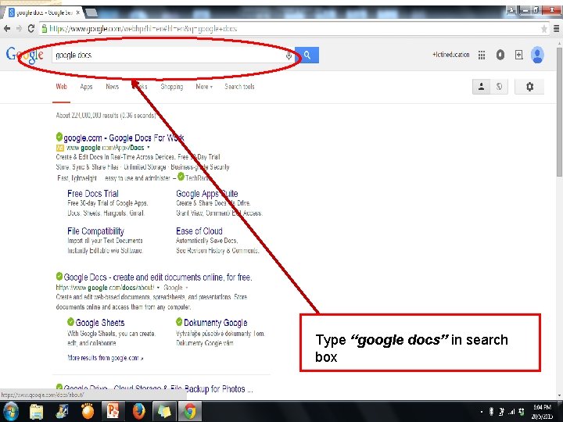The width and height of the screenshot is (563, 422).
Task: Open PowerPoint from the taskbar
Action: pyautogui.click(x=113, y=411)
